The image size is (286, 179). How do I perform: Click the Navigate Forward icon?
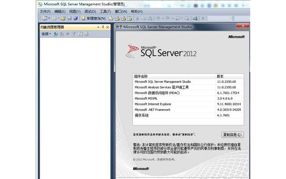click(186, 18)
